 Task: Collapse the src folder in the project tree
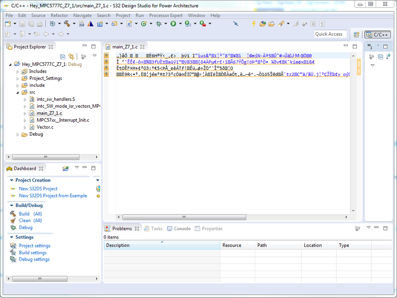click(x=18, y=92)
